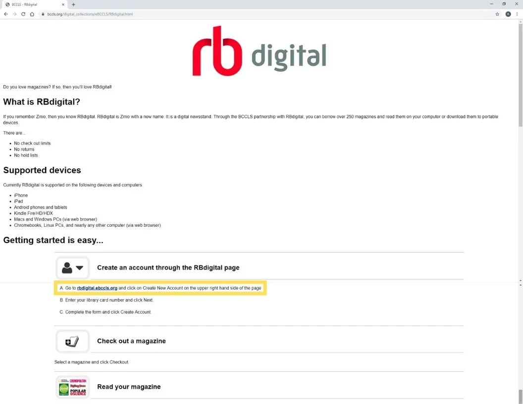Screen dimensions: 523x404
Task: Click the address bar URL field
Action: 267,14
